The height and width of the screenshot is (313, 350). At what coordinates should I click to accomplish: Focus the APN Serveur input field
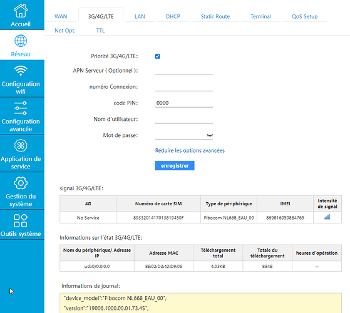pyautogui.click(x=184, y=71)
